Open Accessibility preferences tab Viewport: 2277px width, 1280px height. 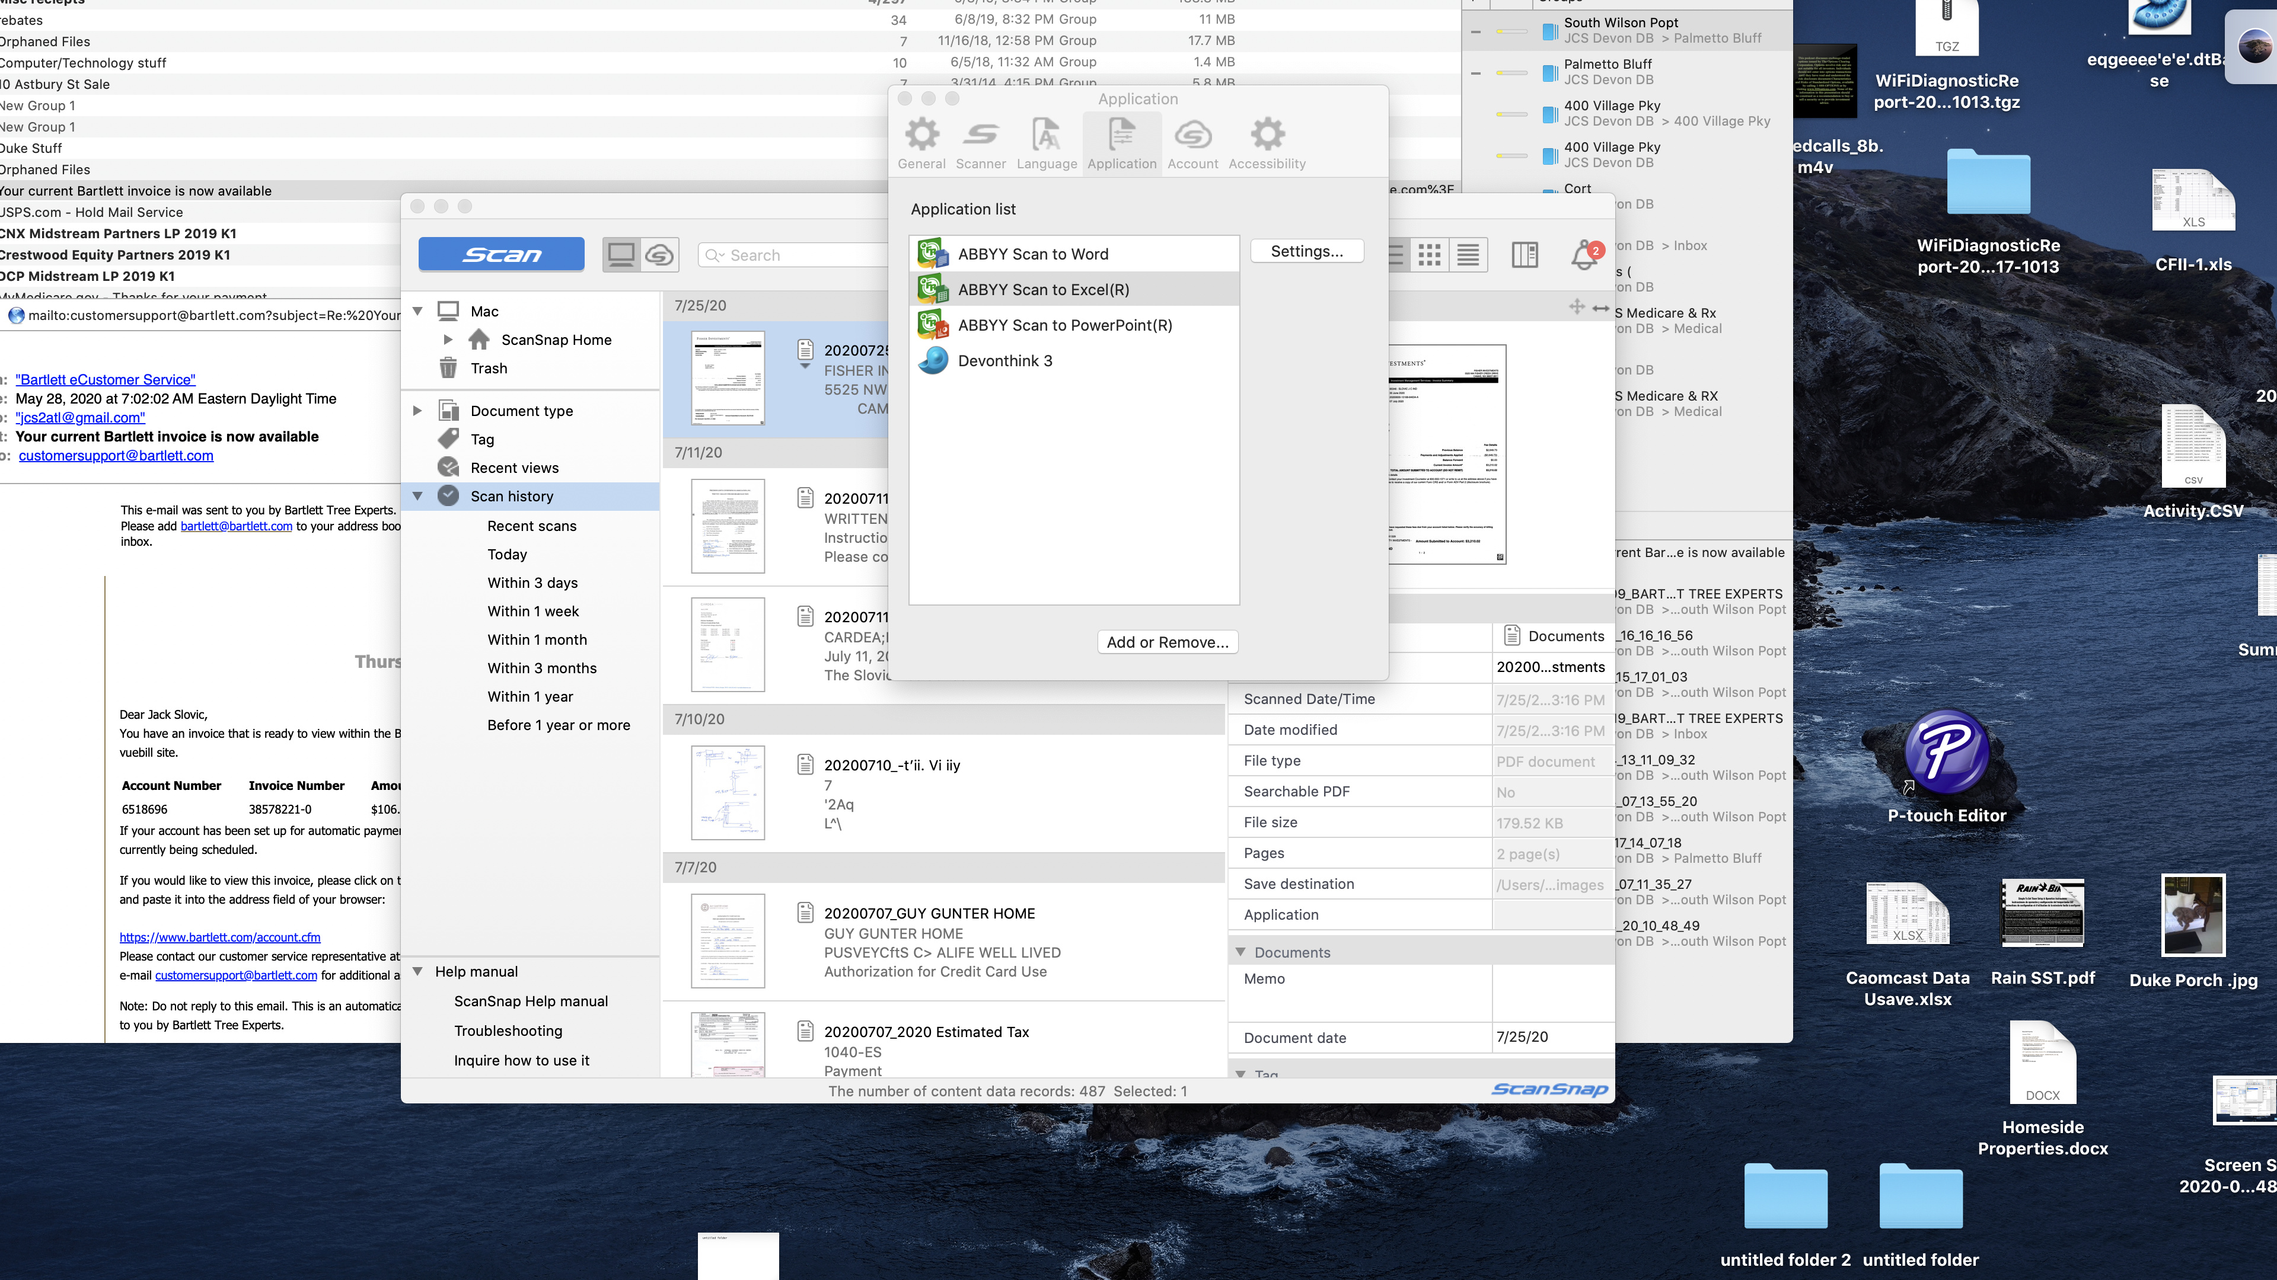[1267, 143]
